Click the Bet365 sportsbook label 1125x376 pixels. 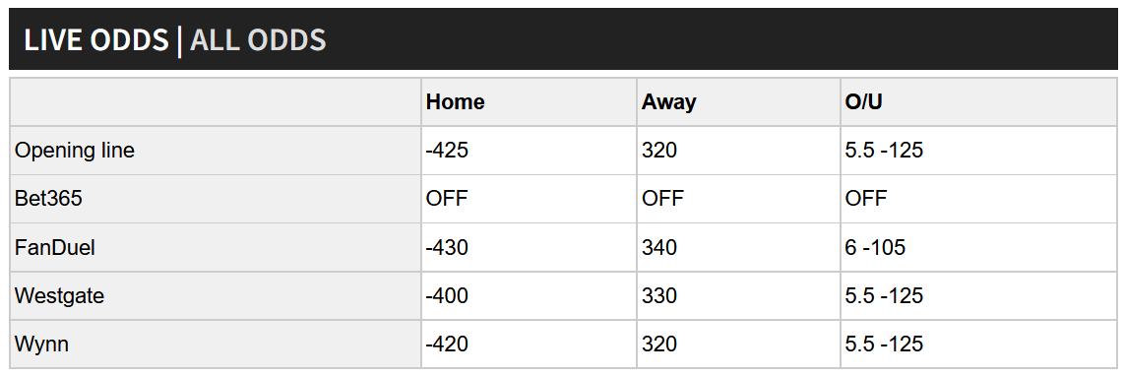(48, 199)
